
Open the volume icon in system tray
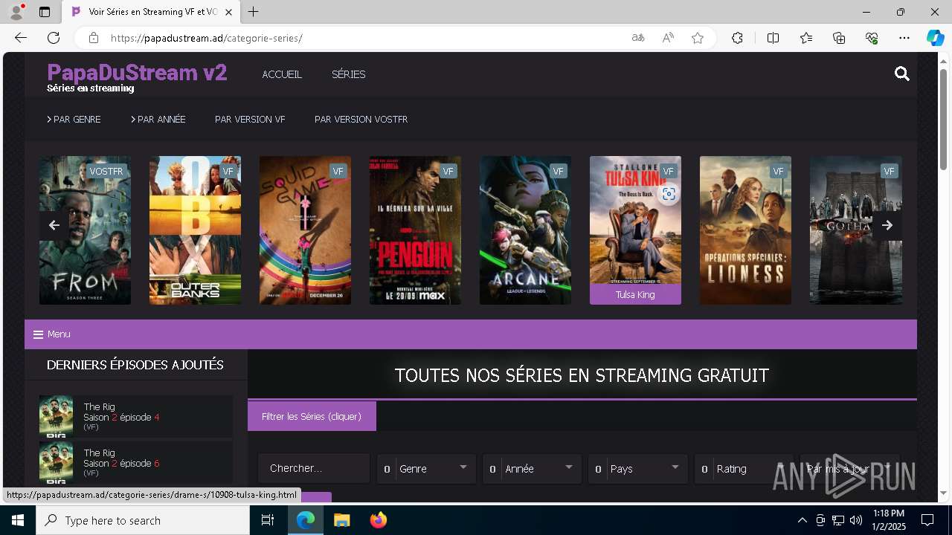856,520
